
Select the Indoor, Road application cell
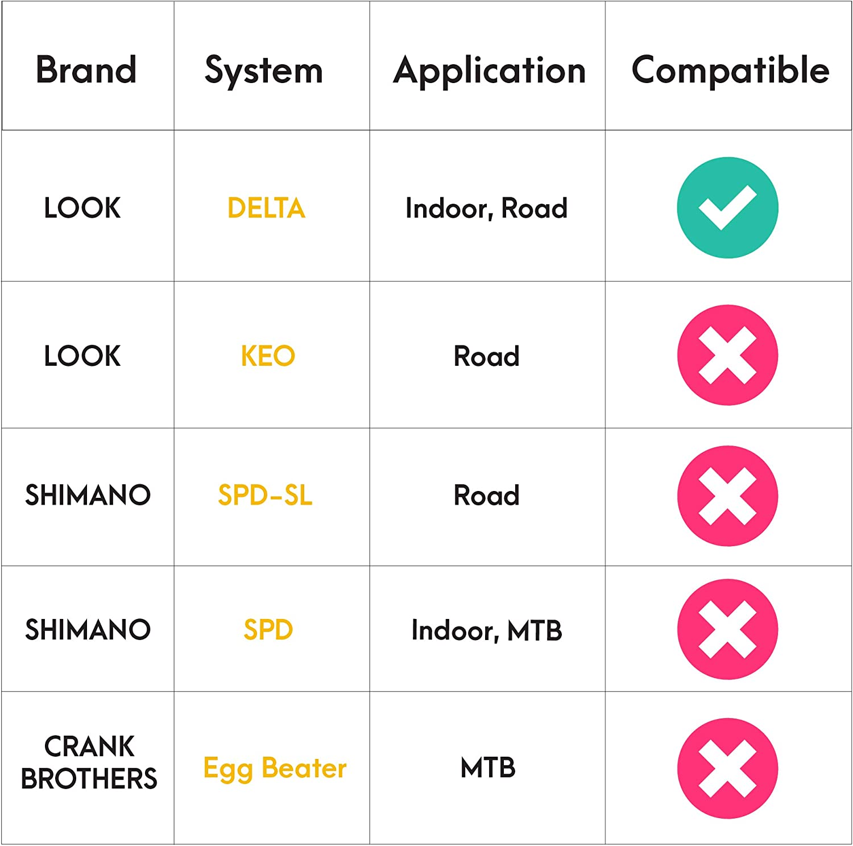[x=486, y=208]
